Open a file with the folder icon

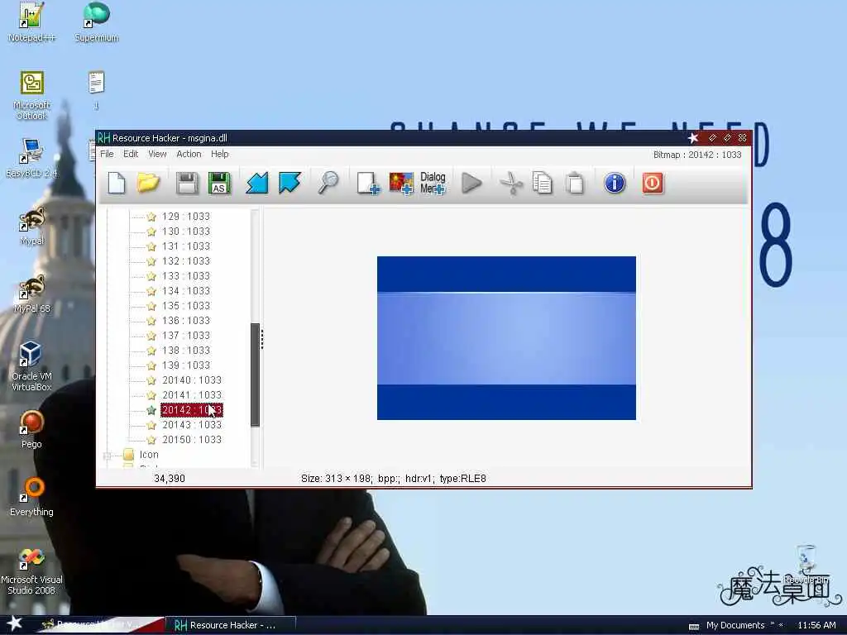(x=148, y=183)
